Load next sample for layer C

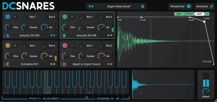pos(54,64)
